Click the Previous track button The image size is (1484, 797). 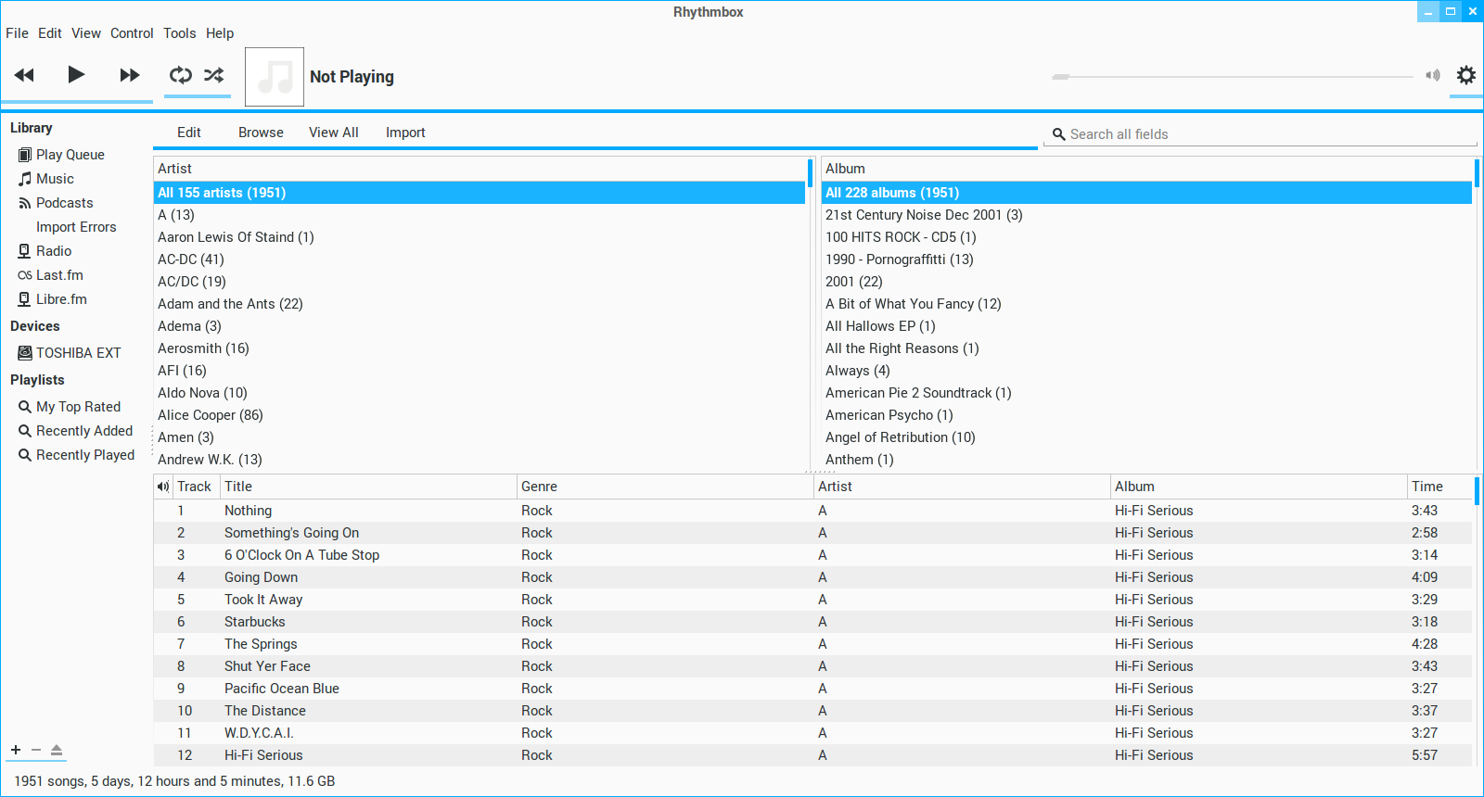(25, 75)
